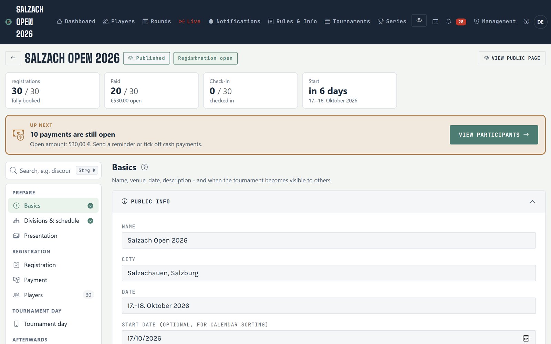Open the calendar icon in top navbar
The image size is (551, 344).
pyautogui.click(x=435, y=21)
